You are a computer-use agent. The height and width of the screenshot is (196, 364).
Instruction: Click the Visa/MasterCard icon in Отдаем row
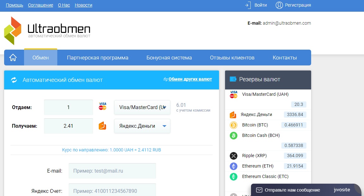(x=103, y=106)
